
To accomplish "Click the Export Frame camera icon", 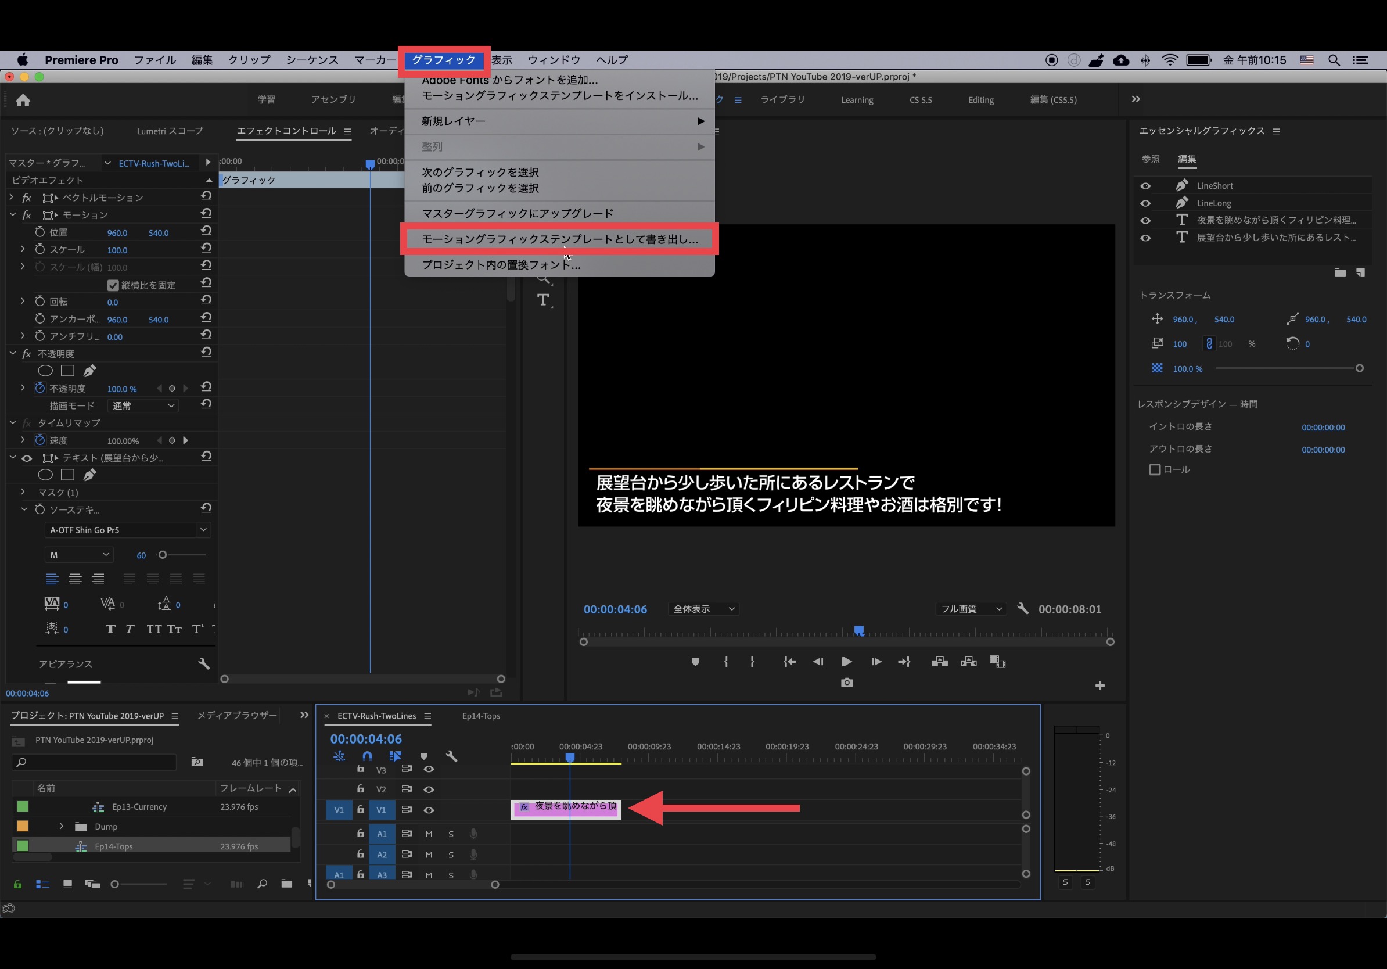I will (846, 682).
